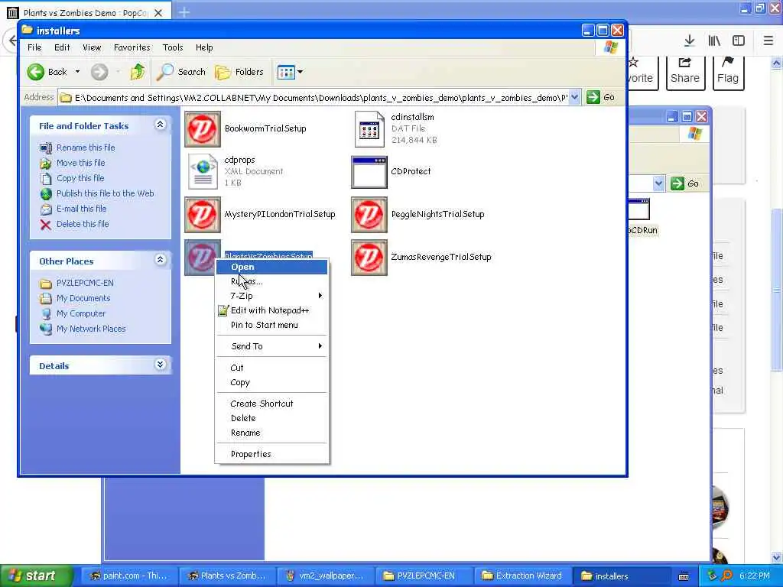Viewport: 783px width, 587px height.
Task: Open the View menu
Action: tap(92, 47)
